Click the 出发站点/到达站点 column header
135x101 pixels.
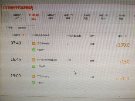pos(41,35)
